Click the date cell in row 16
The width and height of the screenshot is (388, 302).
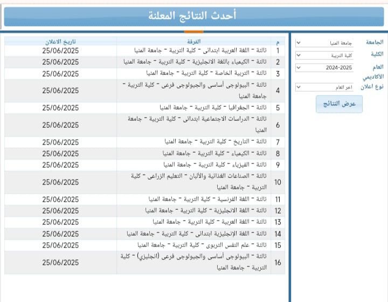click(60, 263)
